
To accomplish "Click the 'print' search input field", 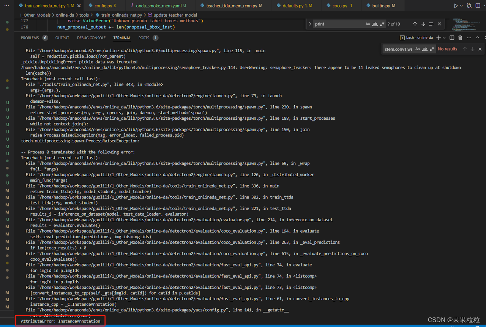I will tap(338, 24).
